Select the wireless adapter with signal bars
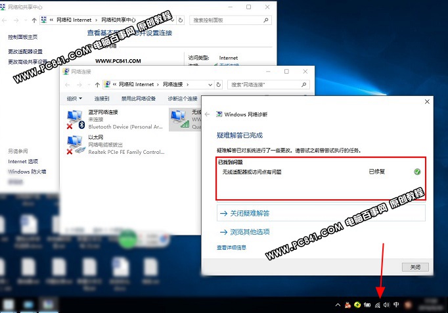The image size is (448, 313). pyautogui.click(x=180, y=119)
